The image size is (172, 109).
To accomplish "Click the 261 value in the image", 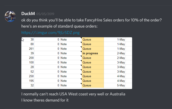I will point(31,49).
